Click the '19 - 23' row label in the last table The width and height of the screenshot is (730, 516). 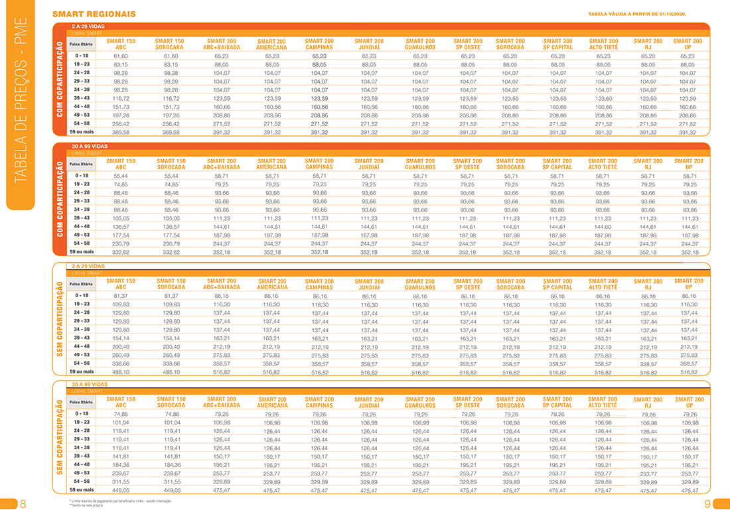point(82,422)
